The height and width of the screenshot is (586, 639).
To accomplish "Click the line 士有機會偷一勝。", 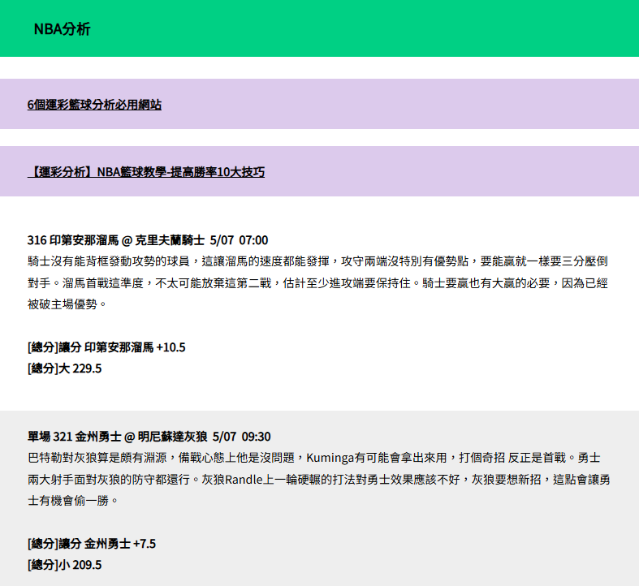I will click(72, 501).
